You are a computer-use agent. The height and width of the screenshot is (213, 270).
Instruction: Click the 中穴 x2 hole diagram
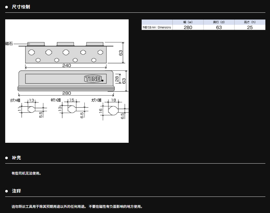pyautogui.click(x=71, y=109)
